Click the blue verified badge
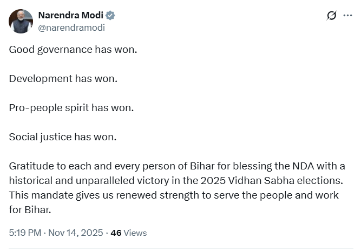 pyautogui.click(x=110, y=15)
